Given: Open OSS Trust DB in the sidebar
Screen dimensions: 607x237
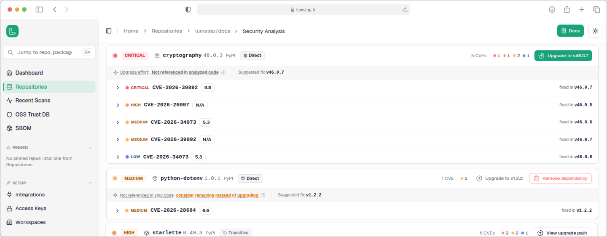Looking at the screenshot, I should 49,115.
